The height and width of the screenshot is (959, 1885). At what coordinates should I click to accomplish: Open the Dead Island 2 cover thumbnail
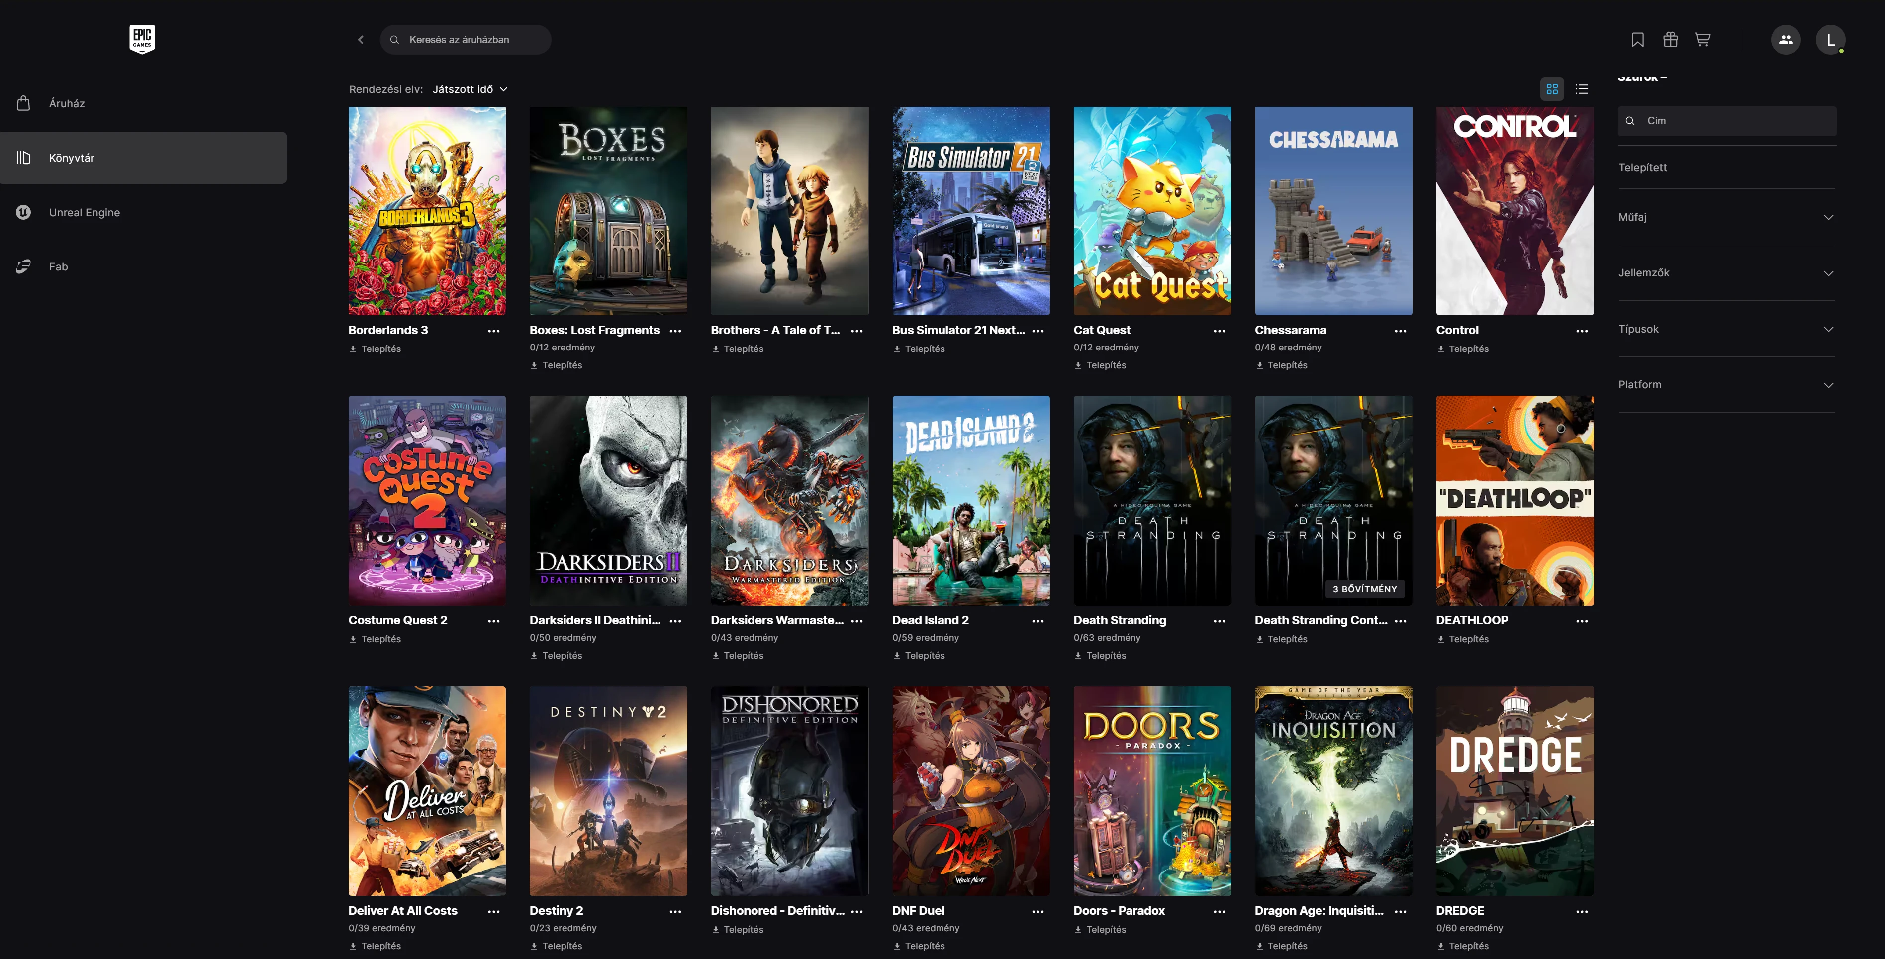[970, 500]
